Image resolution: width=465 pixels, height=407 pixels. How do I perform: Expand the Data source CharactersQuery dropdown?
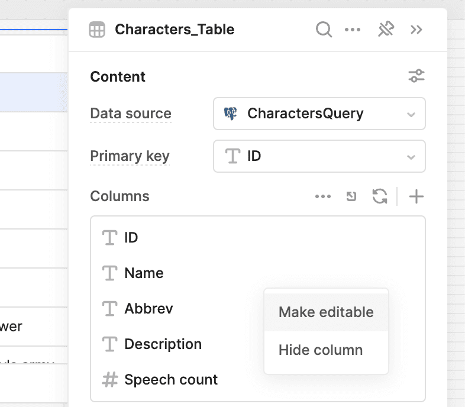click(x=319, y=114)
